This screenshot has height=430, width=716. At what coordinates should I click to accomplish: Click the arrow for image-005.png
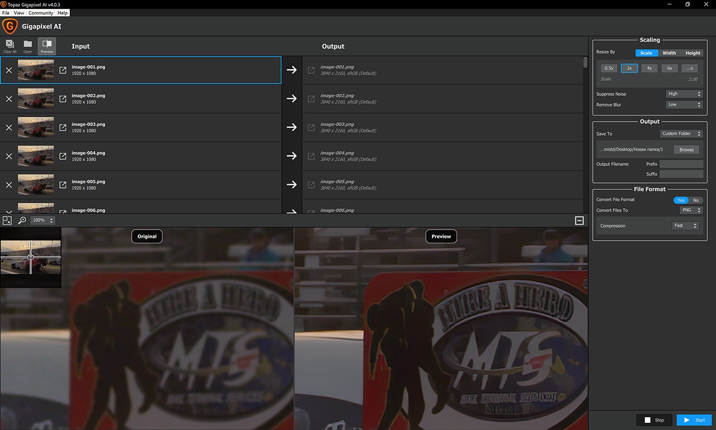[291, 185]
